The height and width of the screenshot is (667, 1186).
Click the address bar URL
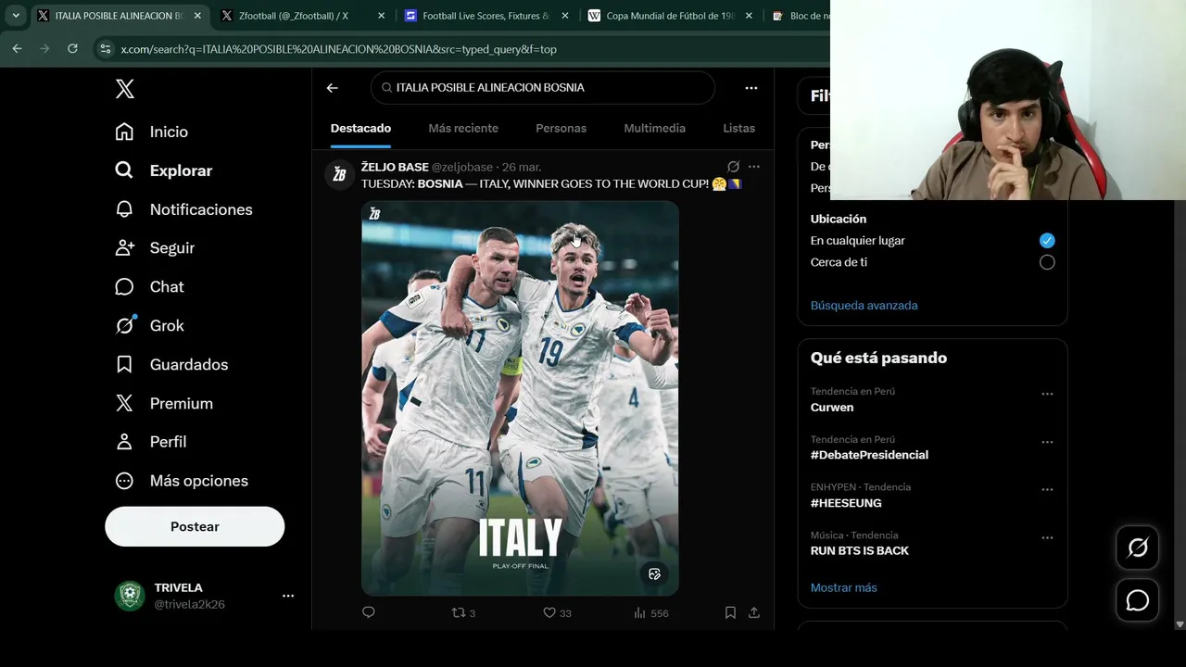(x=338, y=49)
